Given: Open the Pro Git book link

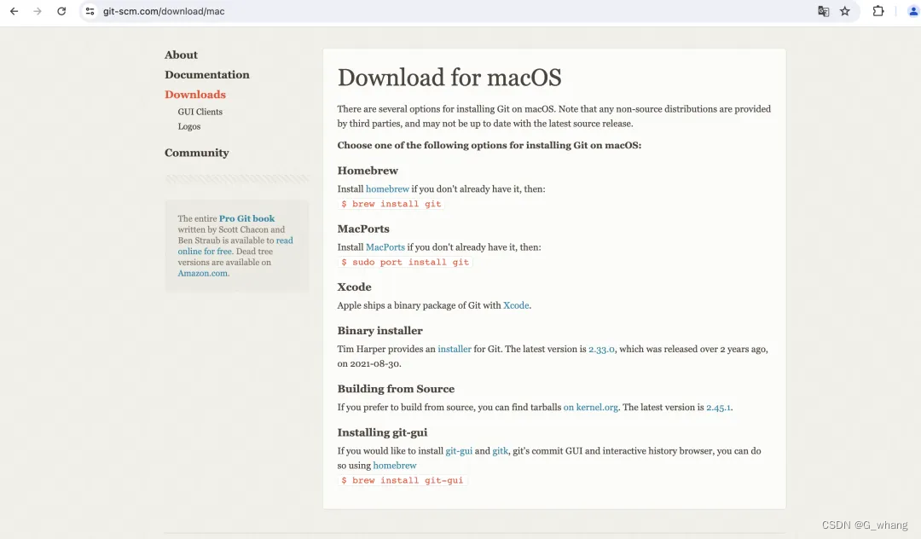Looking at the screenshot, I should pos(246,218).
